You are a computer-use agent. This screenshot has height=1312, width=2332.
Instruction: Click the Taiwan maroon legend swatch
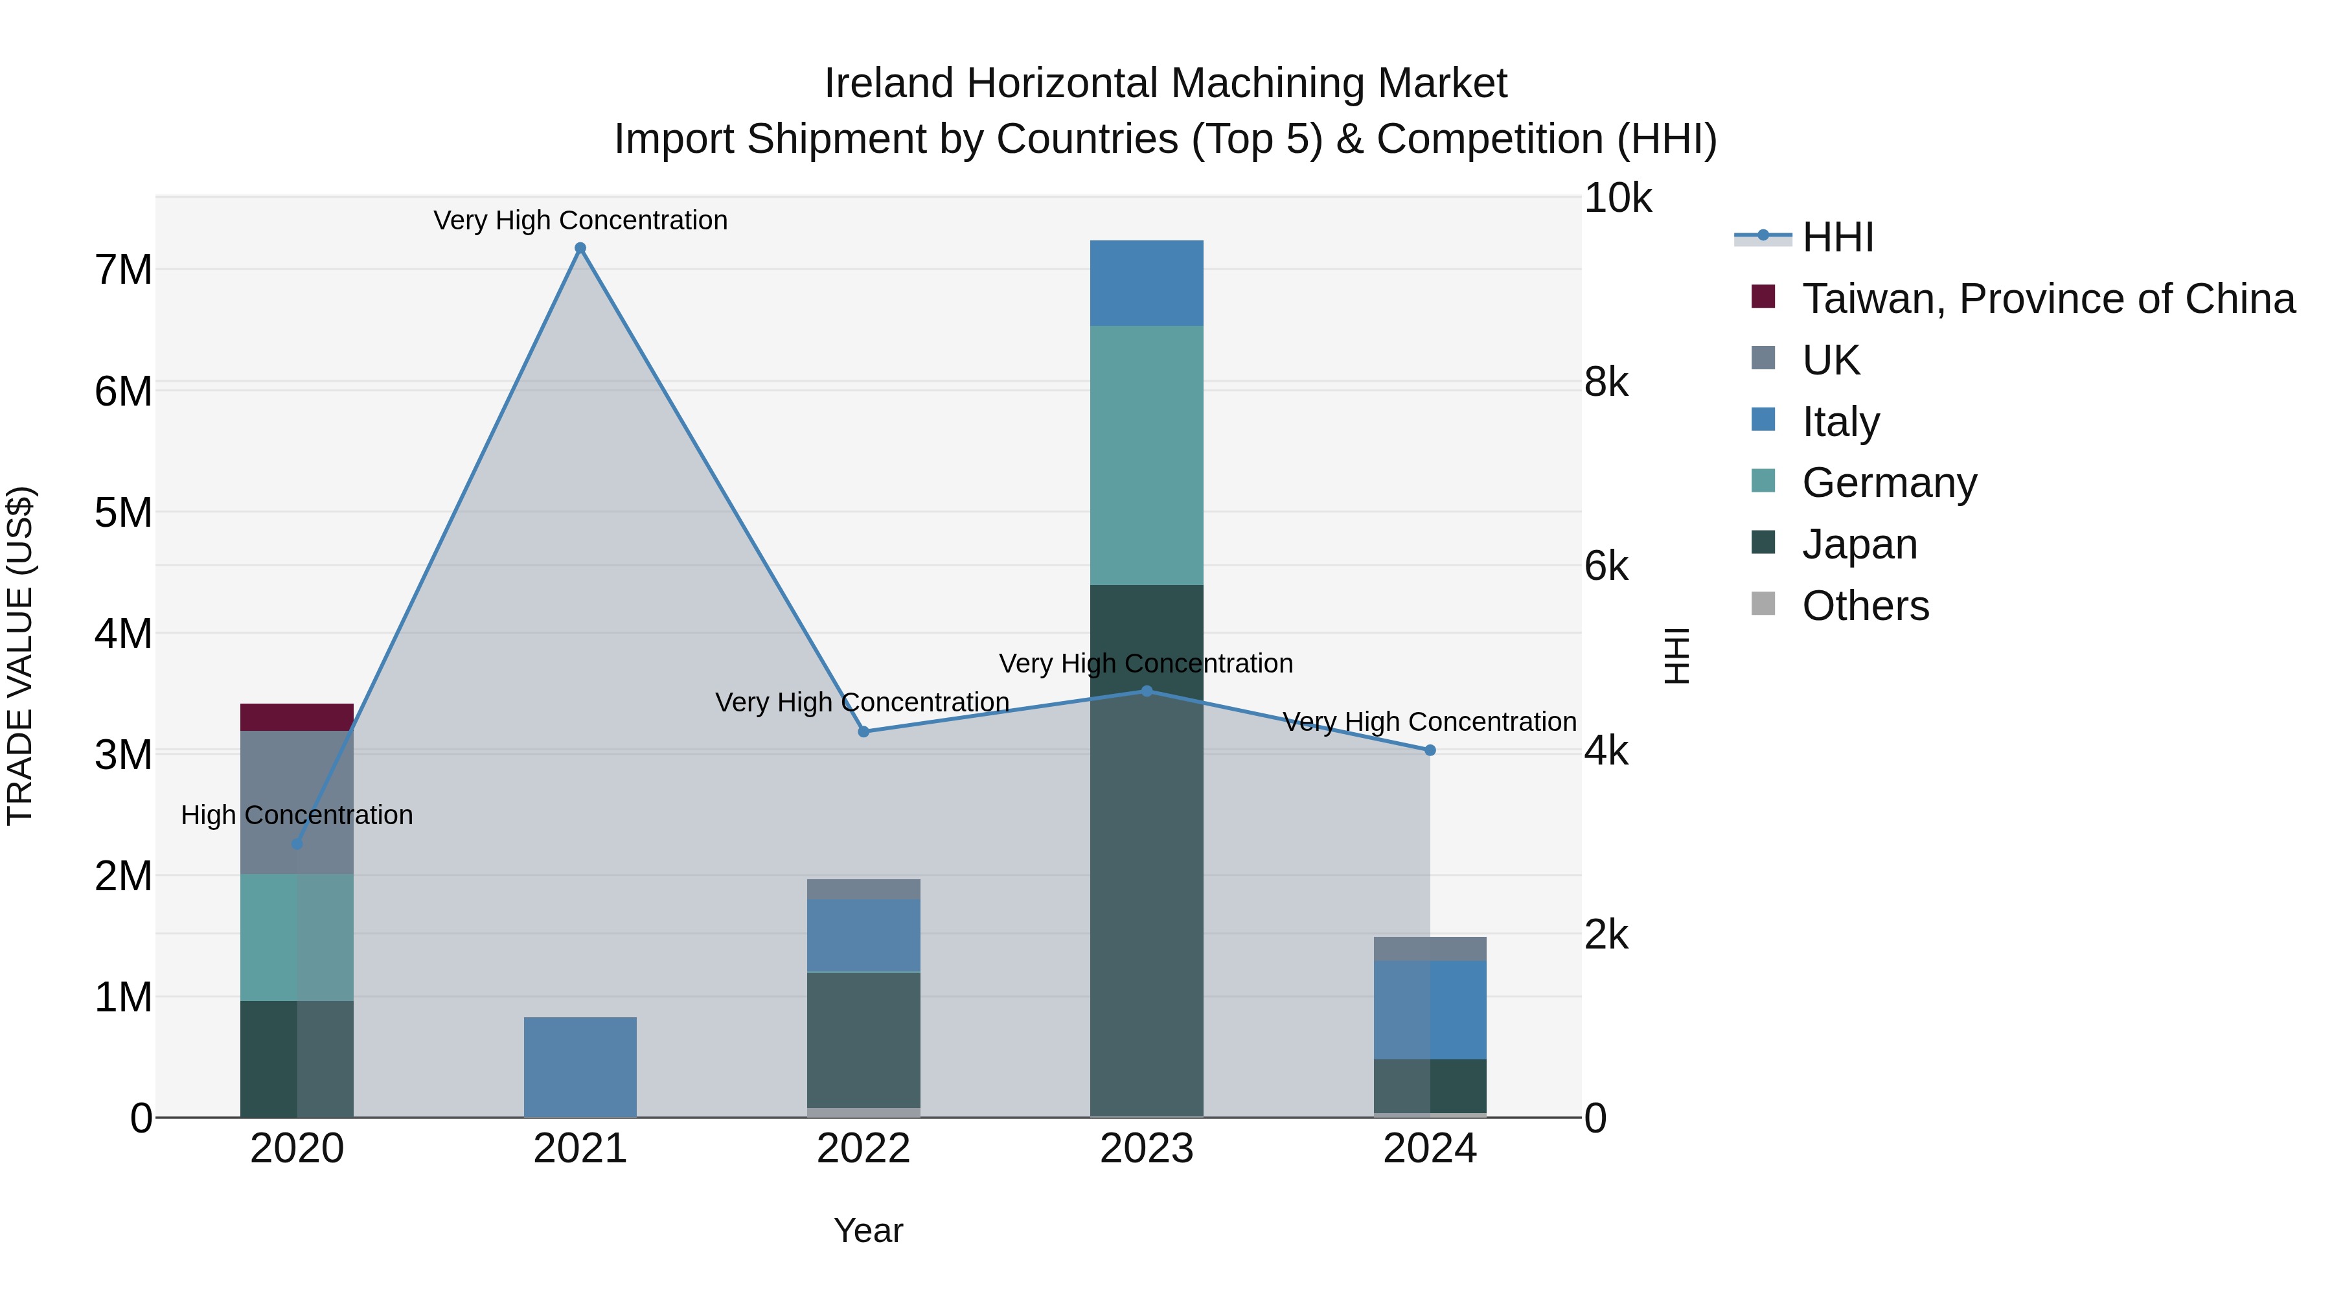click(x=1763, y=296)
